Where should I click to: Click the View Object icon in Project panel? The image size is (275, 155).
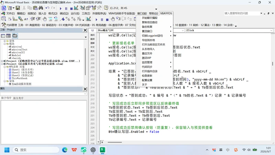[x=8, y=36]
